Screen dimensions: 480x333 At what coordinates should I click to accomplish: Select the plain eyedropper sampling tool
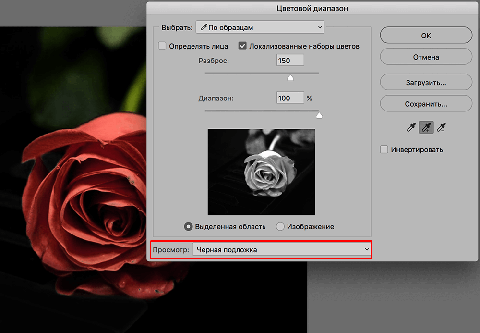tap(411, 127)
